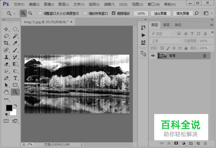Add a layer mask icon
This screenshot has width=216, height=148.
176,143
